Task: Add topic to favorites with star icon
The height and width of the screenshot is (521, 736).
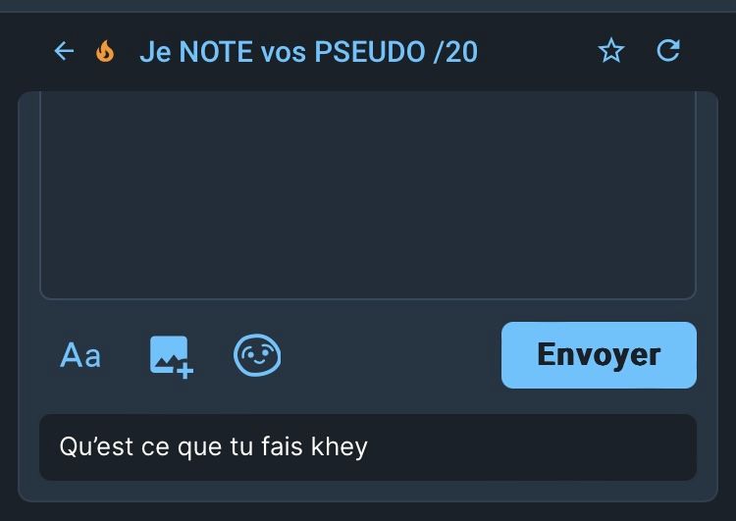Action: point(611,51)
